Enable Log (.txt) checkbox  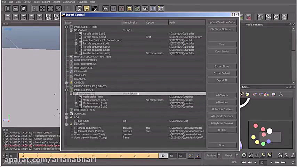(x=76, y=121)
